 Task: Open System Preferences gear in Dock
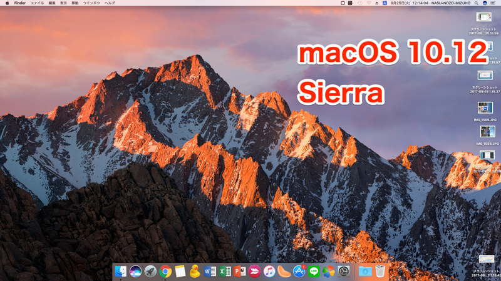coord(343,272)
